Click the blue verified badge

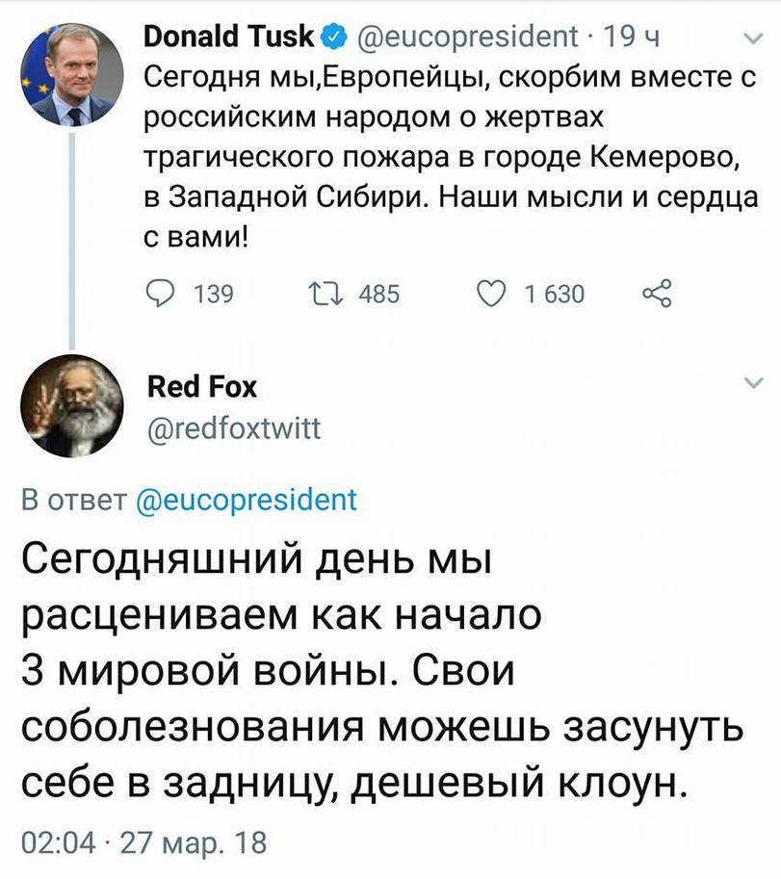point(331,37)
